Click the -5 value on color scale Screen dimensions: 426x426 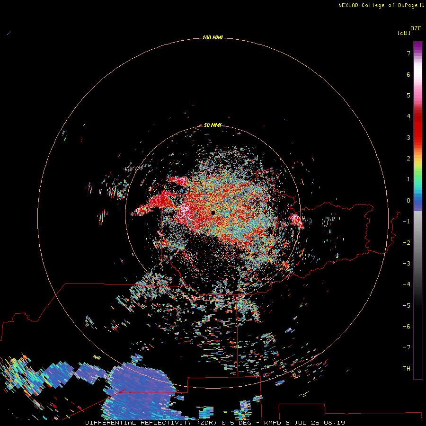407,306
